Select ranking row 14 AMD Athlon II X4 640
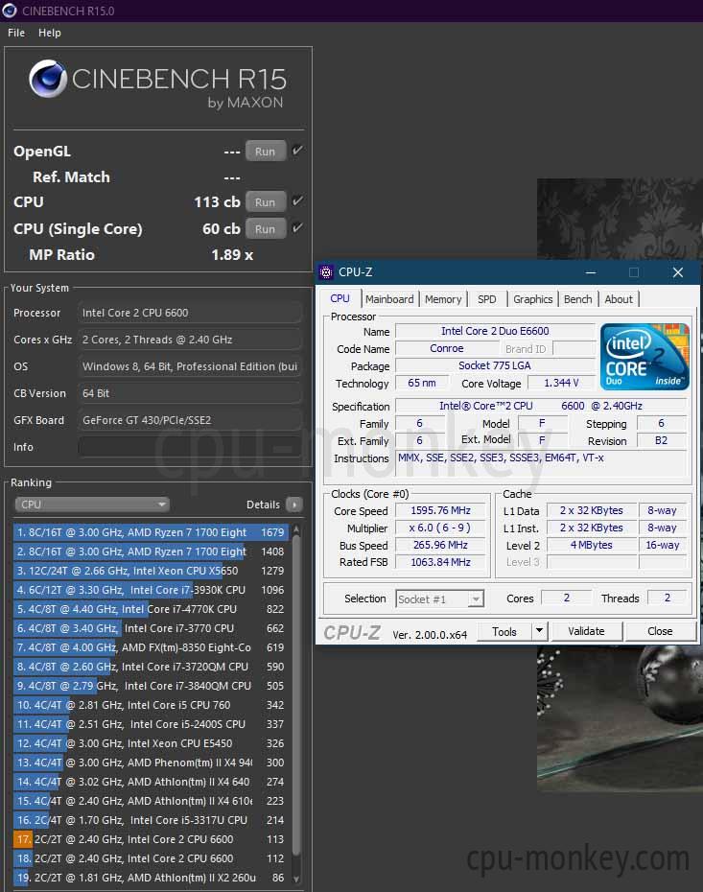Viewport: 703px width, 892px height. point(151,783)
